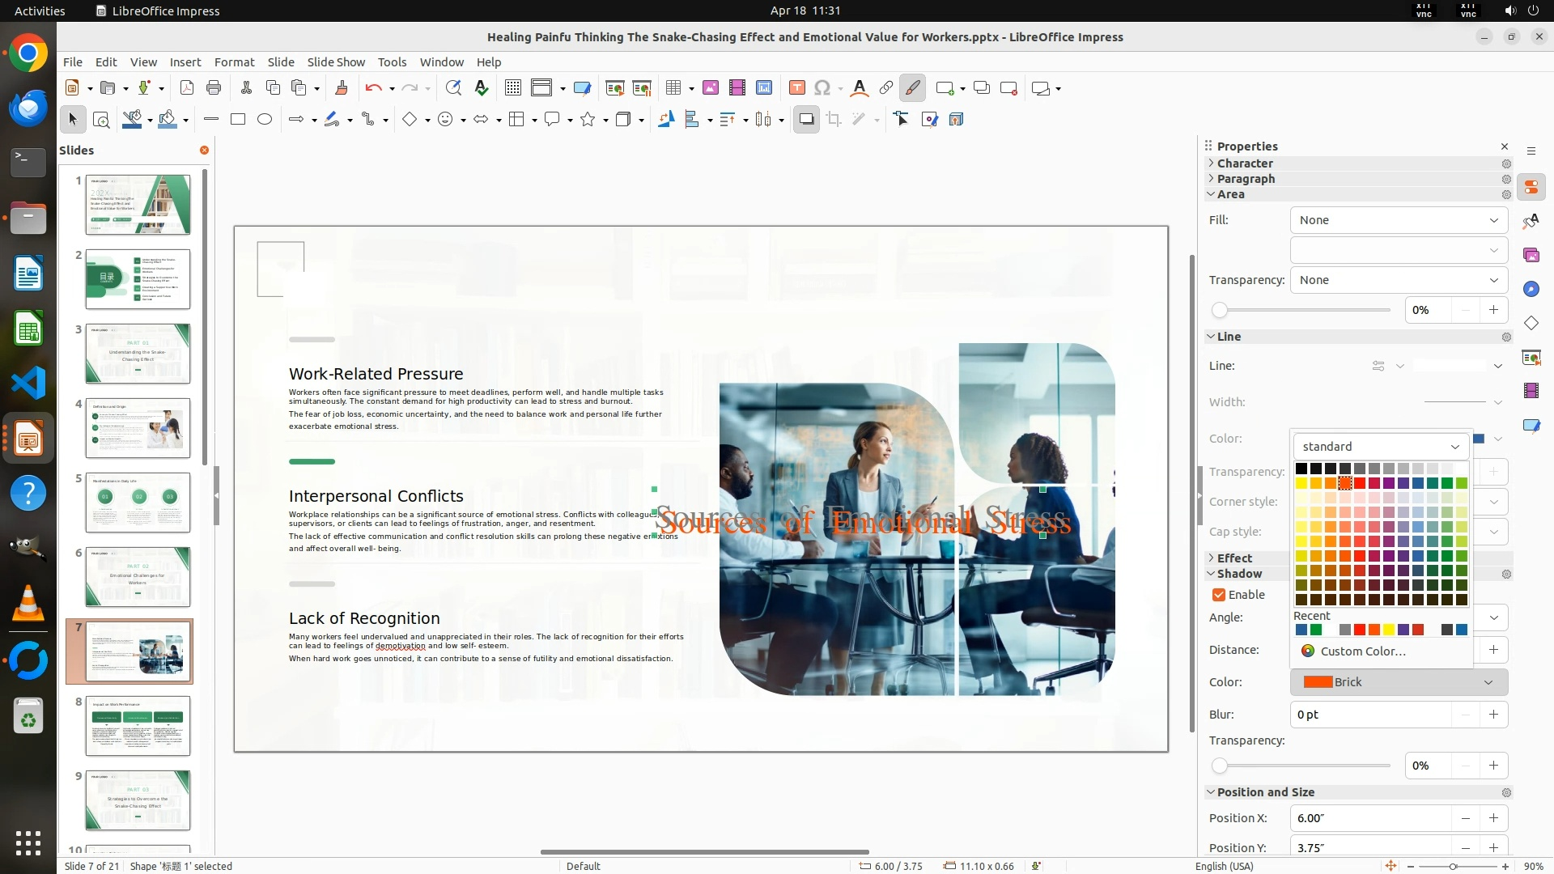
Task: Click the Insert Image icon
Action: [711, 88]
